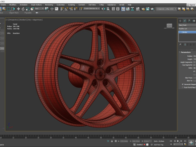The height and width of the screenshot is (147, 196).
Task: Toggle Spinner Snap in the main toolbar
Action: [76, 9]
